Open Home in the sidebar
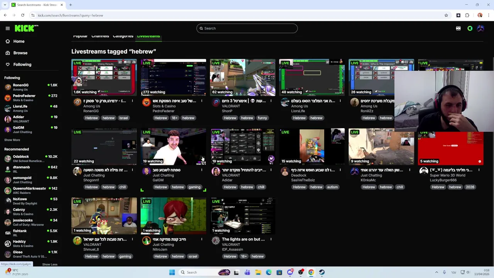Screen dimensions: 494x278 [x=19, y=41]
